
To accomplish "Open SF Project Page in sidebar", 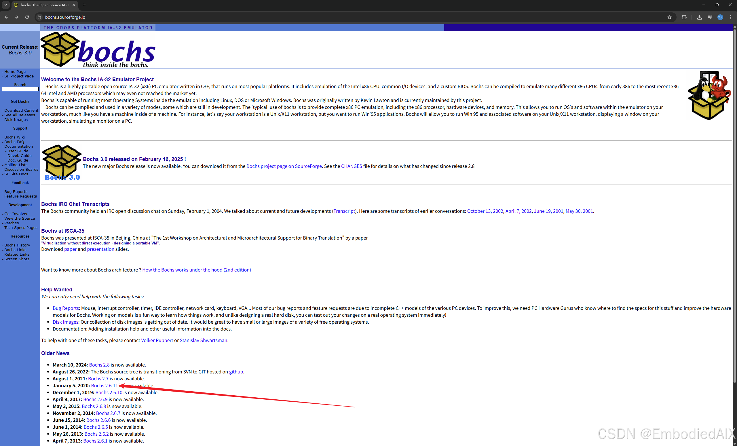I will 19,76.
